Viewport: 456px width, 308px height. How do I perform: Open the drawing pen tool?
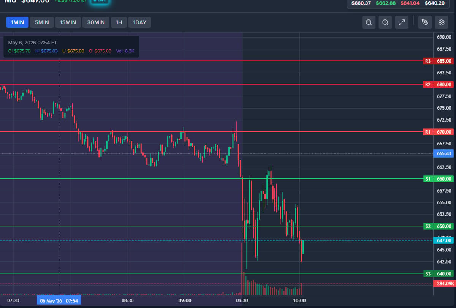pos(424,22)
